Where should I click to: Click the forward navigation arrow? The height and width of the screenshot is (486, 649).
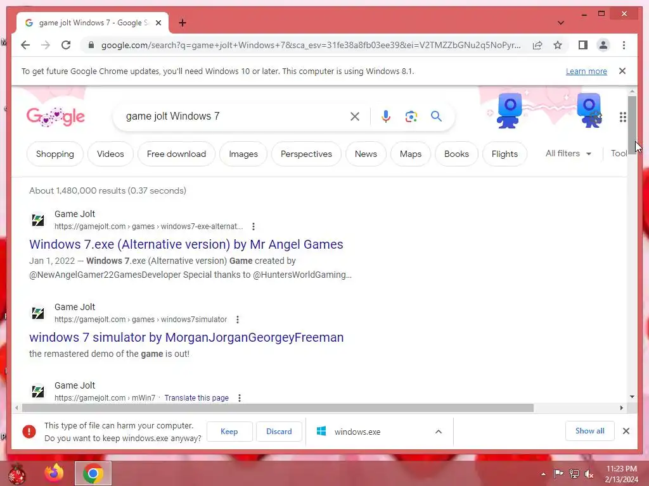pos(46,45)
